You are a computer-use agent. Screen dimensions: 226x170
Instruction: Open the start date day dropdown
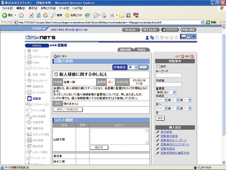187,100
